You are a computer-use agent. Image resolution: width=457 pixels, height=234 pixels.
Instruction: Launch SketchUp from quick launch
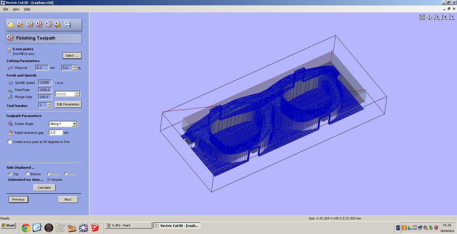(x=95, y=228)
